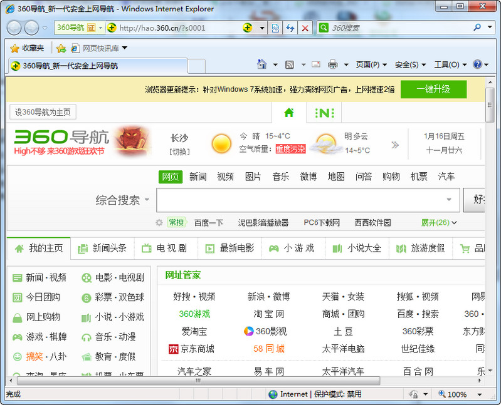The height and width of the screenshot is (405, 501).
Task: Click the green house tab on the 360 page
Action: [288, 113]
